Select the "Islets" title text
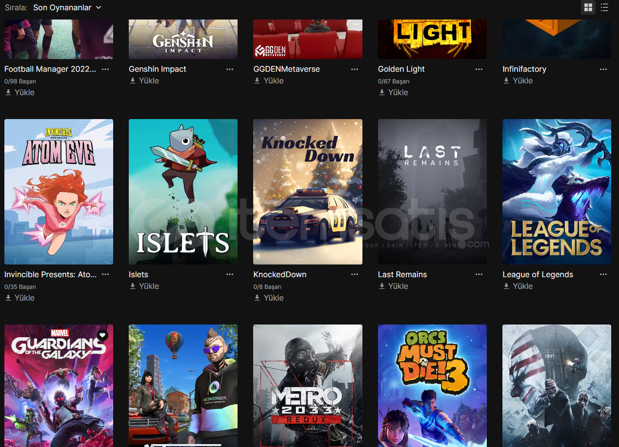The height and width of the screenshot is (447, 619). point(139,275)
